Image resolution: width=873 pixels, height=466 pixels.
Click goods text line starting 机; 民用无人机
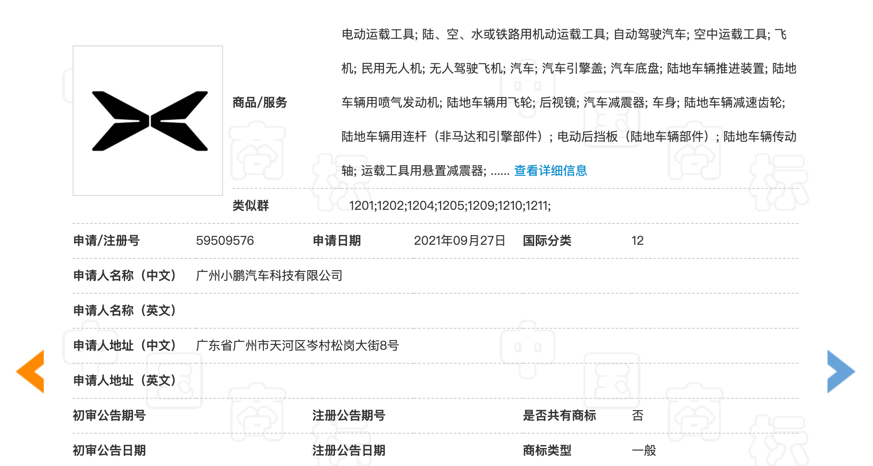pos(569,68)
